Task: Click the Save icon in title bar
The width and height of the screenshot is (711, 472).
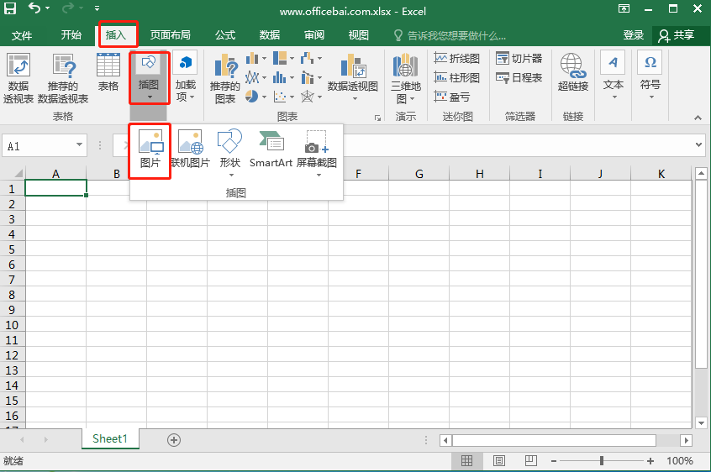Action: click(10, 8)
